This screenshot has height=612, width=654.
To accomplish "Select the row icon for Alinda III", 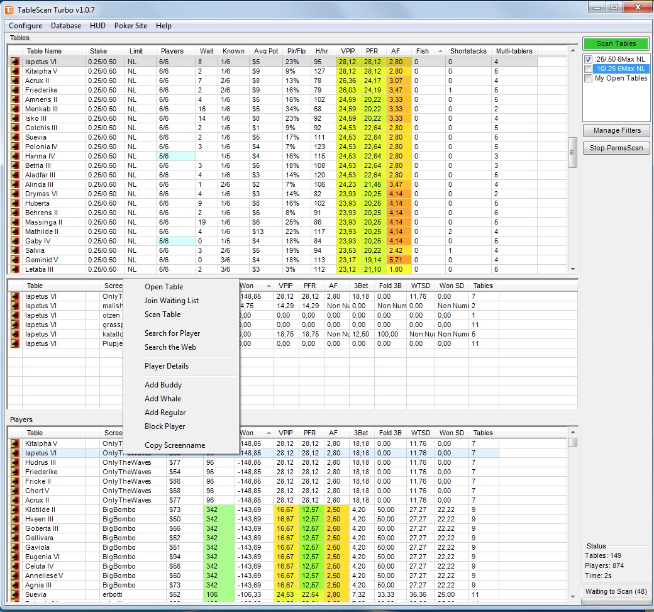I will (x=16, y=184).
